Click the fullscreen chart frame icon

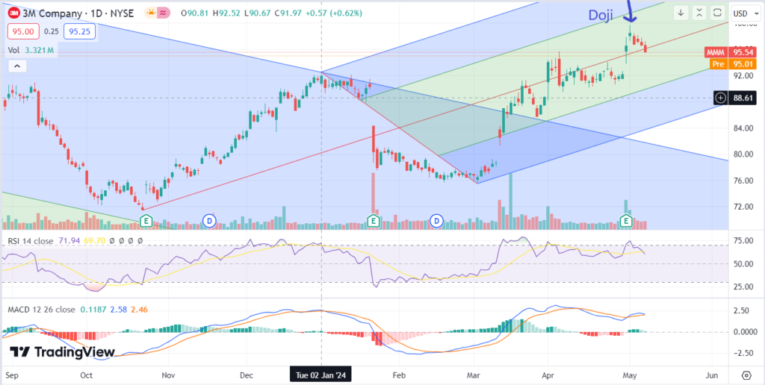(717, 12)
